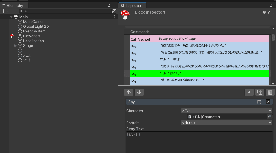Collapse the Main scene foldout
Viewport: 276px width, 153px height.
pyautogui.click(x=11, y=17)
